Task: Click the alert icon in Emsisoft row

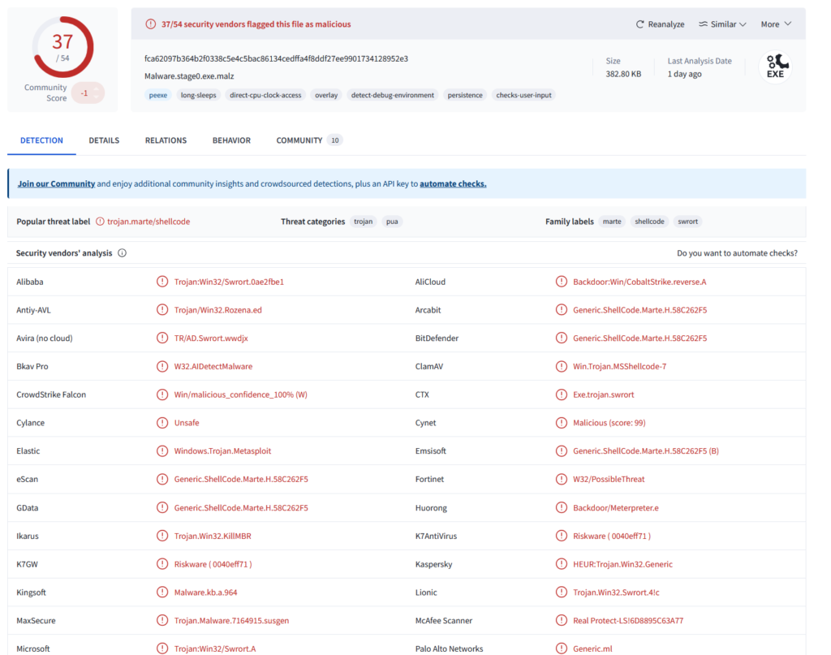Action: point(562,450)
